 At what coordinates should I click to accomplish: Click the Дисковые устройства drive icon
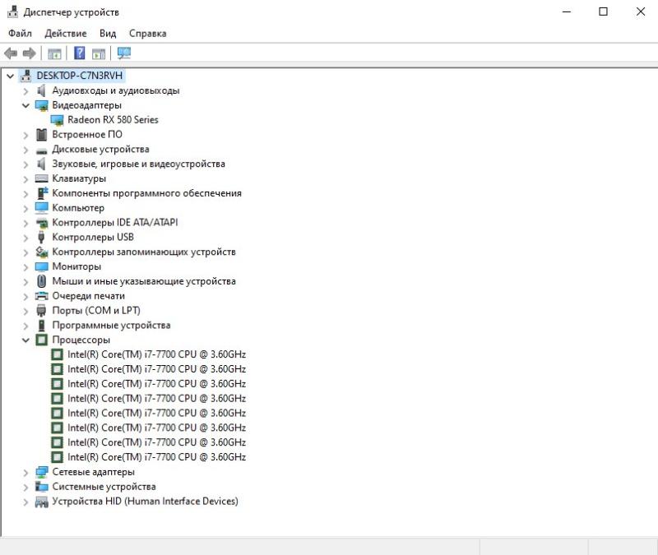tap(41, 150)
